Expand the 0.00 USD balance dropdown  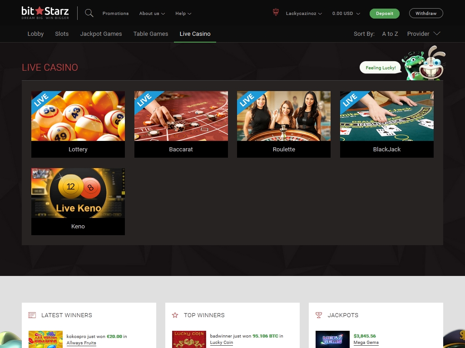346,14
